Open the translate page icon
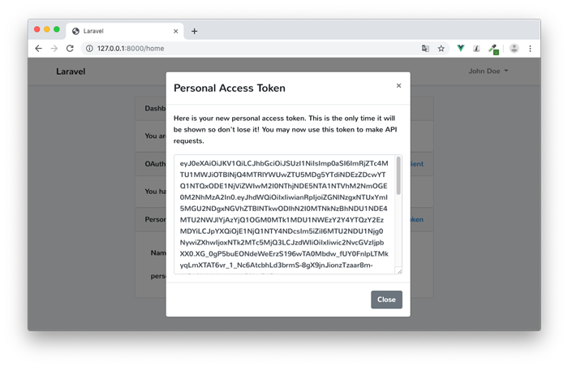The image size is (568, 367). click(x=425, y=48)
